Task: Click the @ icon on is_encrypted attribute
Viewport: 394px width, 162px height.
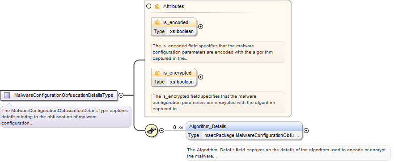Action: pos(157,73)
